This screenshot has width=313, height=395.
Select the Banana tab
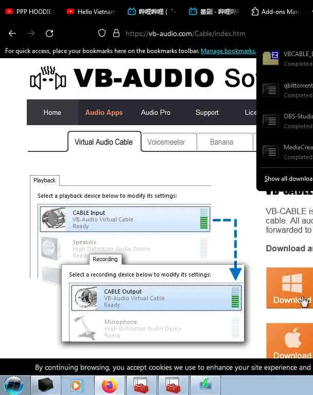tap(221, 142)
